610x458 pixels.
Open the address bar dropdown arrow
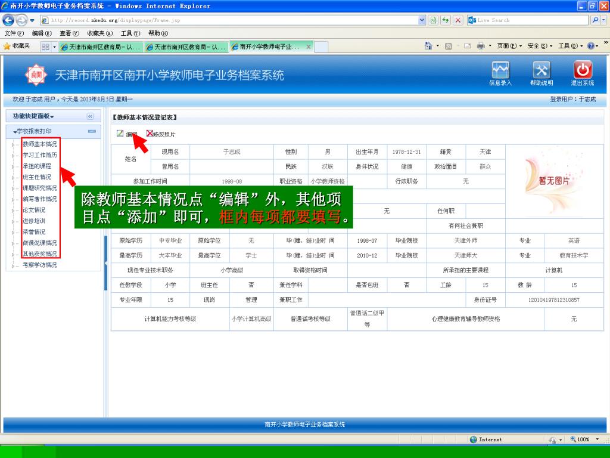[x=422, y=20]
